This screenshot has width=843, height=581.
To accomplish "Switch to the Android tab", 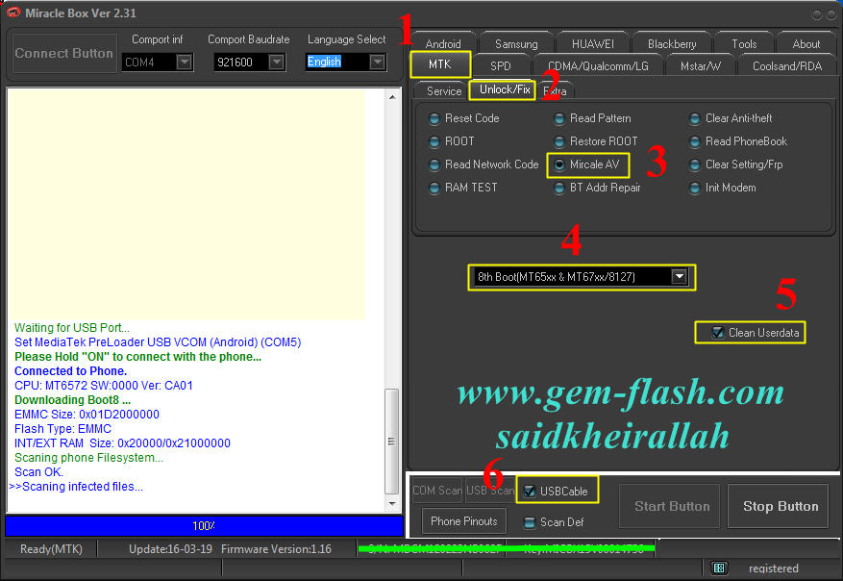I will pos(443,43).
